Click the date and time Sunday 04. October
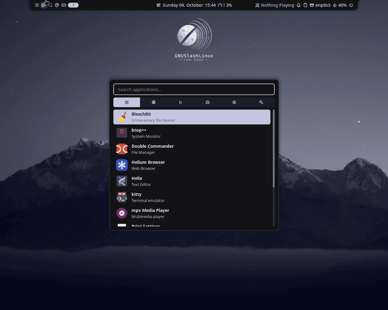 (x=189, y=5)
